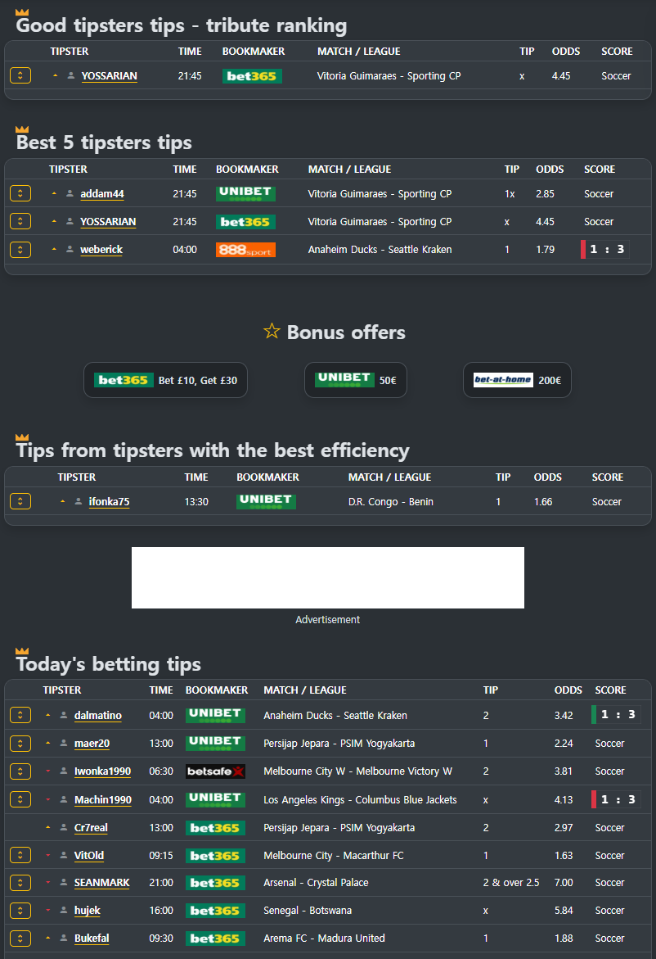The height and width of the screenshot is (959, 656).
Task: Click the betsafe logo in Iwonka1990's row
Action: [215, 771]
